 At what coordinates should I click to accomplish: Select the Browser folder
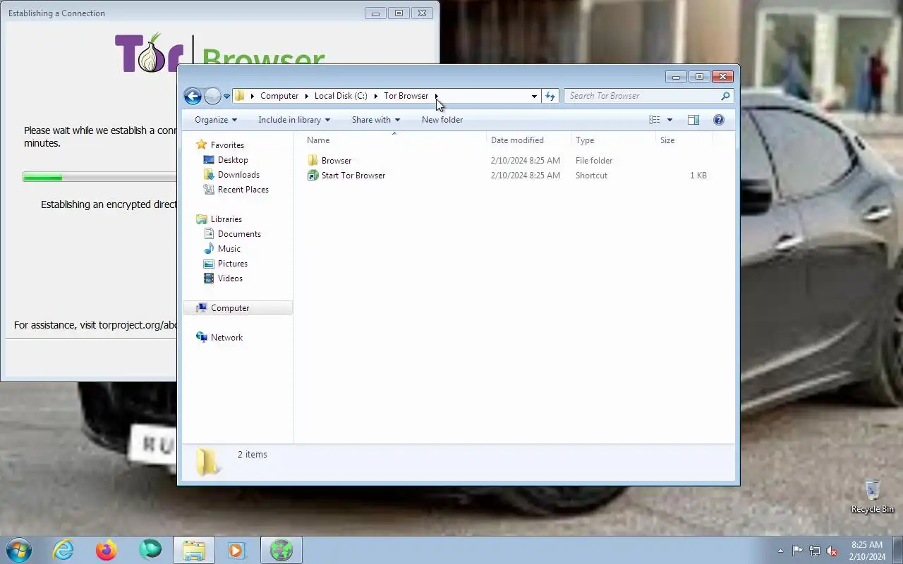coord(337,161)
